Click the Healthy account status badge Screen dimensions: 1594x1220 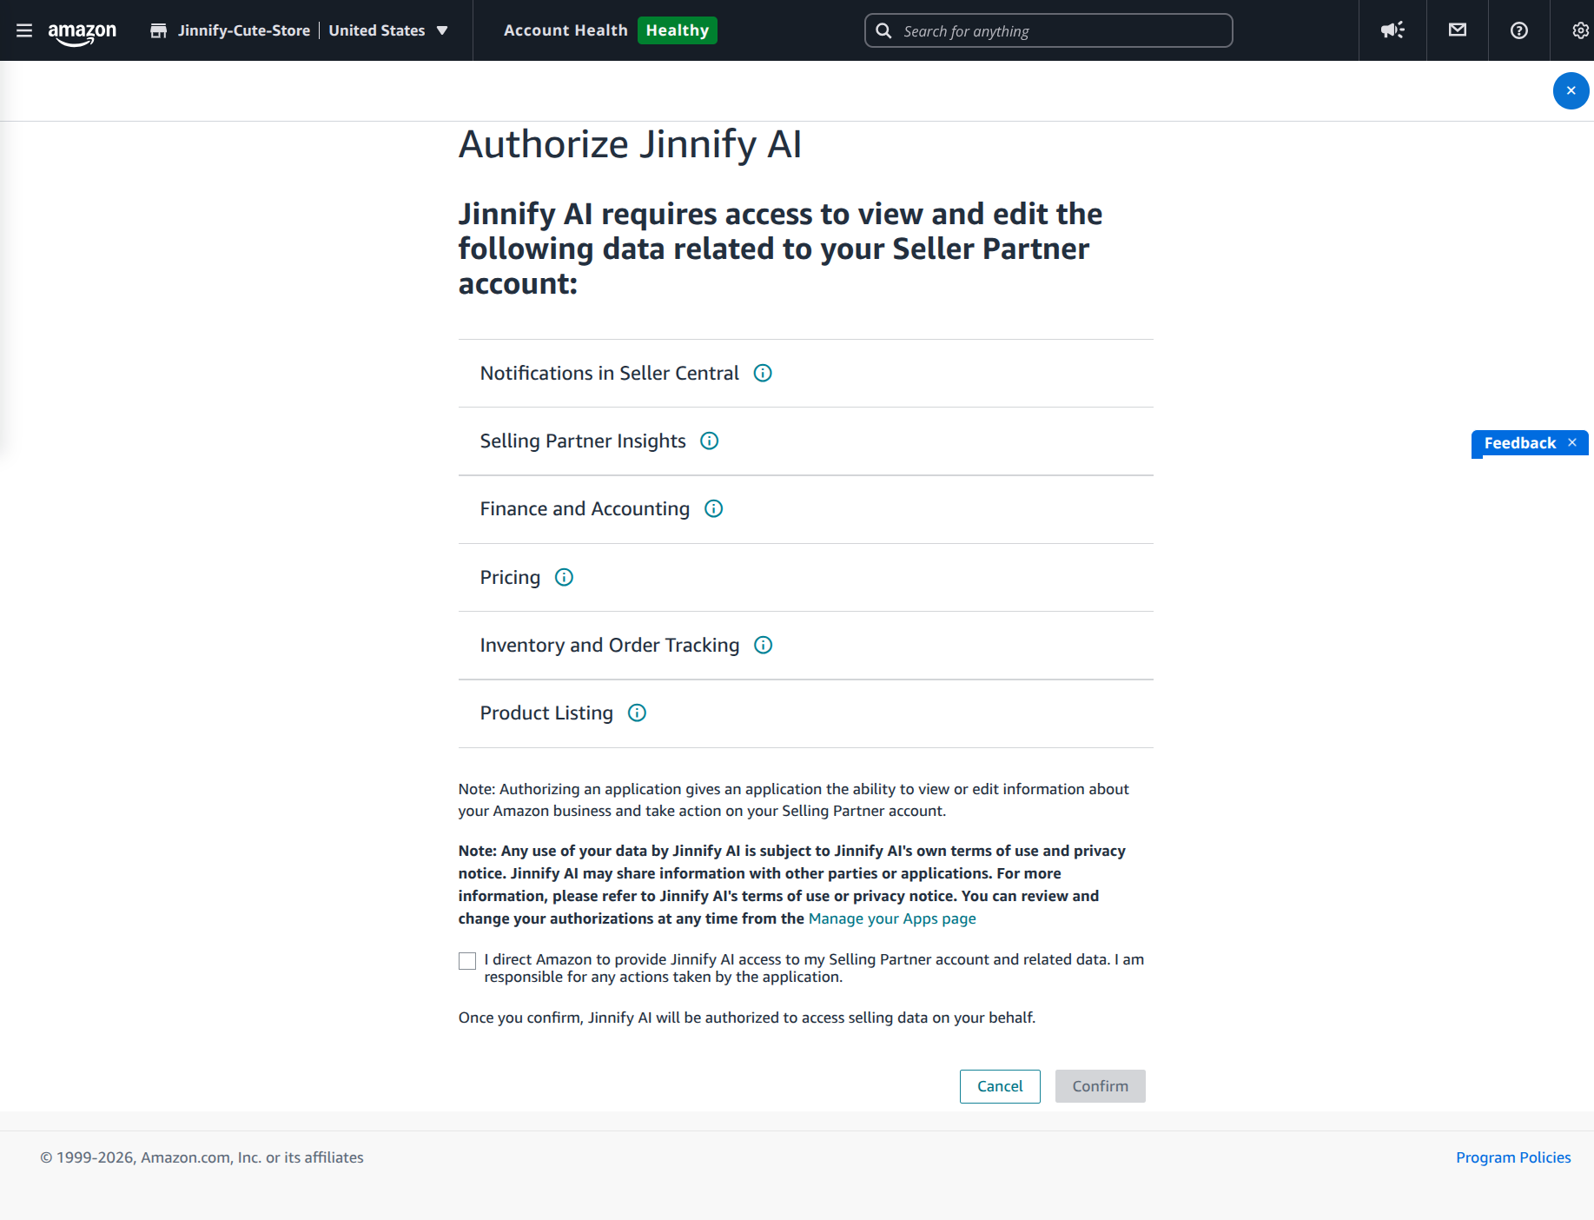(678, 30)
